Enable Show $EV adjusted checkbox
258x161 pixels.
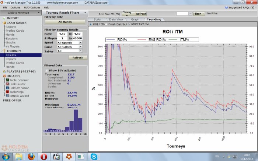[x=46, y=70]
